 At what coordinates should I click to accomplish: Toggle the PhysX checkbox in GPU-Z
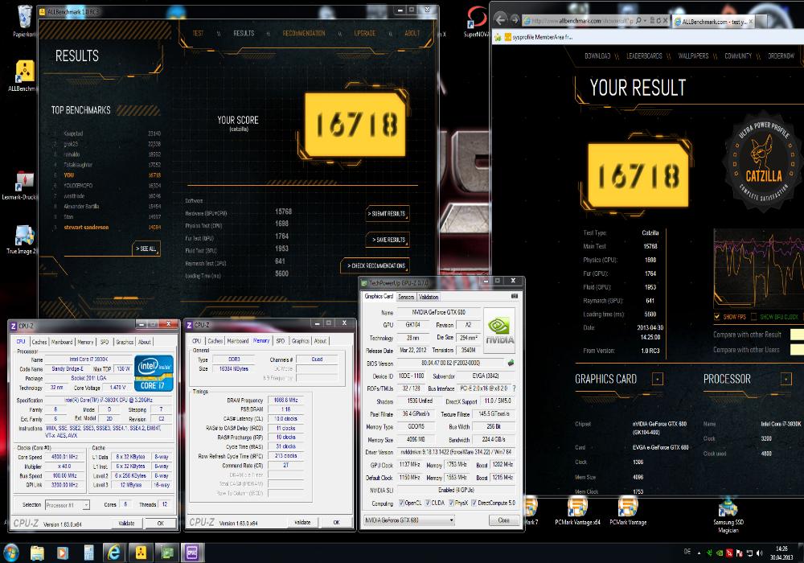tap(451, 503)
